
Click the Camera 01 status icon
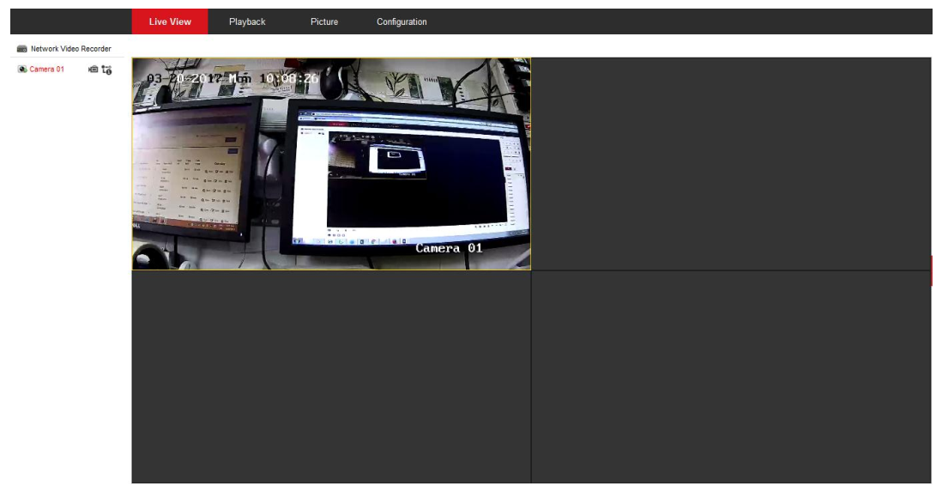22,70
